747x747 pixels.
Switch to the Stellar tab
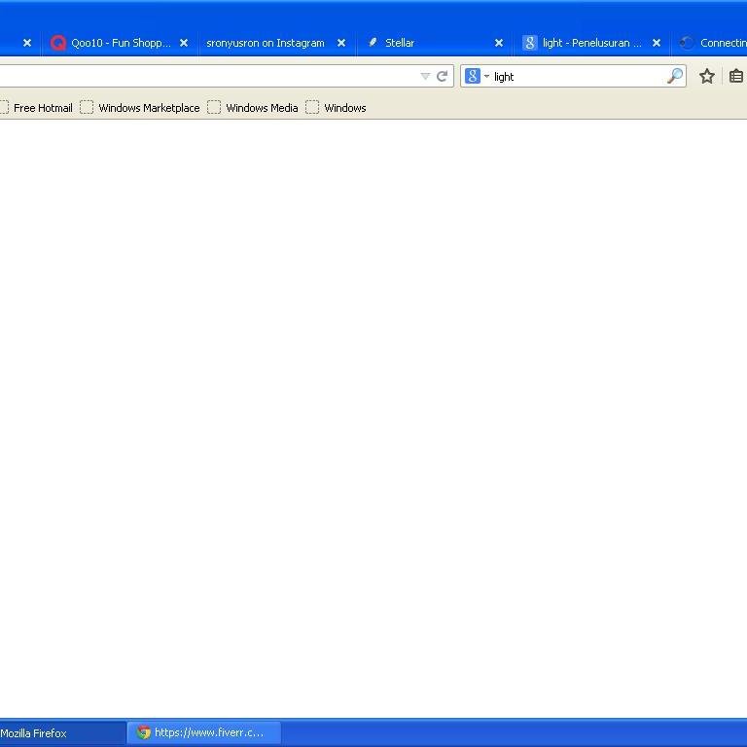(434, 43)
